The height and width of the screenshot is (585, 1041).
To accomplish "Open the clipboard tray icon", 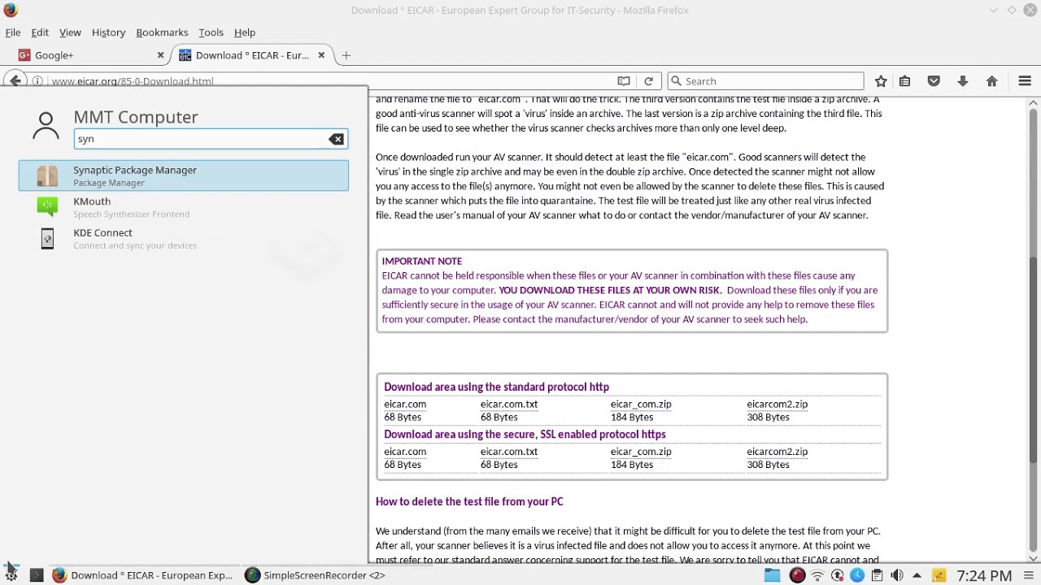I will pos(877,575).
